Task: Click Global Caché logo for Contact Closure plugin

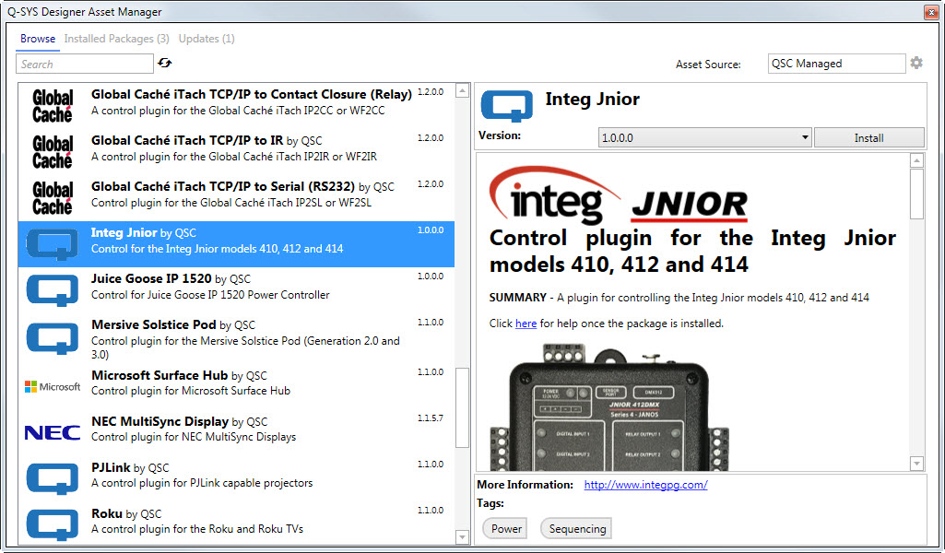Action: pyautogui.click(x=53, y=106)
